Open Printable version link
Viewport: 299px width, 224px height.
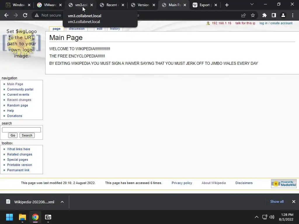tap(20, 165)
